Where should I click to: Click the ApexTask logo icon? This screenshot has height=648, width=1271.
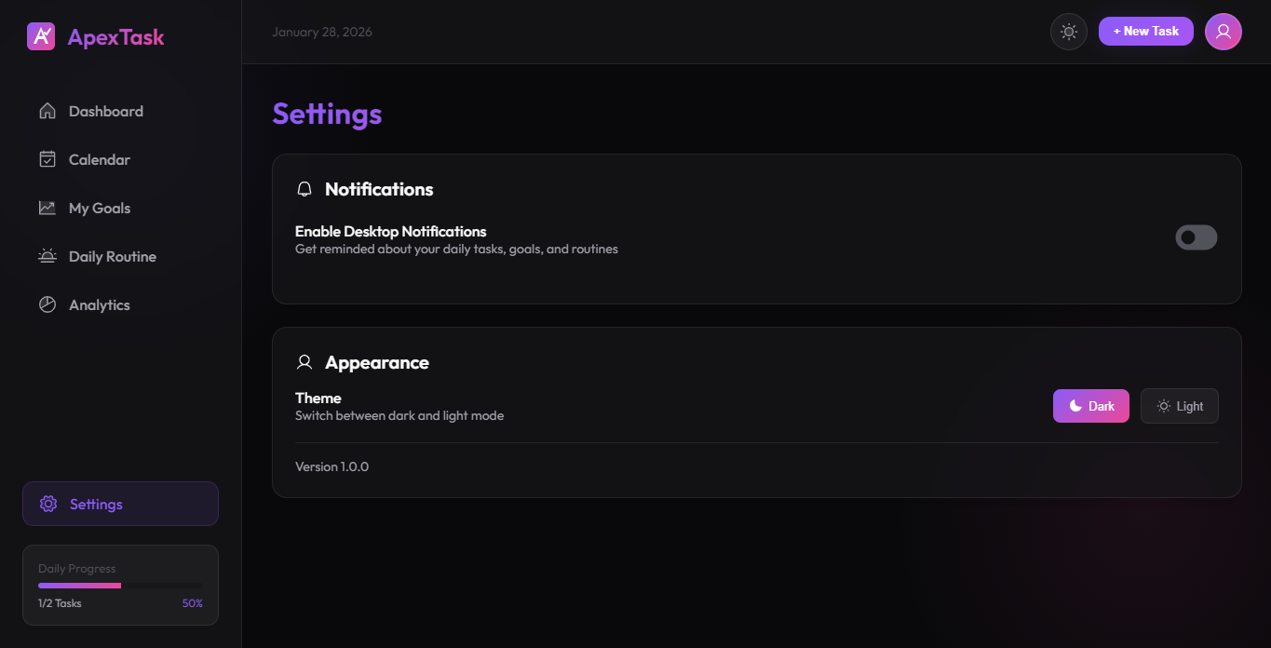[41, 35]
